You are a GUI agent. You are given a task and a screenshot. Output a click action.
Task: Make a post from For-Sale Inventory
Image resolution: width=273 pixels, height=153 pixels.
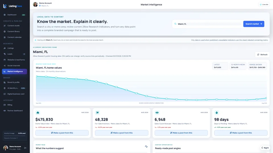(x=121, y=133)
